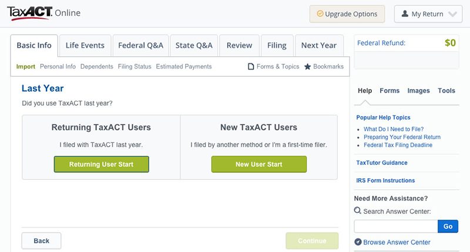
Task: Open the What Do I Need to File link
Action: [394, 129]
